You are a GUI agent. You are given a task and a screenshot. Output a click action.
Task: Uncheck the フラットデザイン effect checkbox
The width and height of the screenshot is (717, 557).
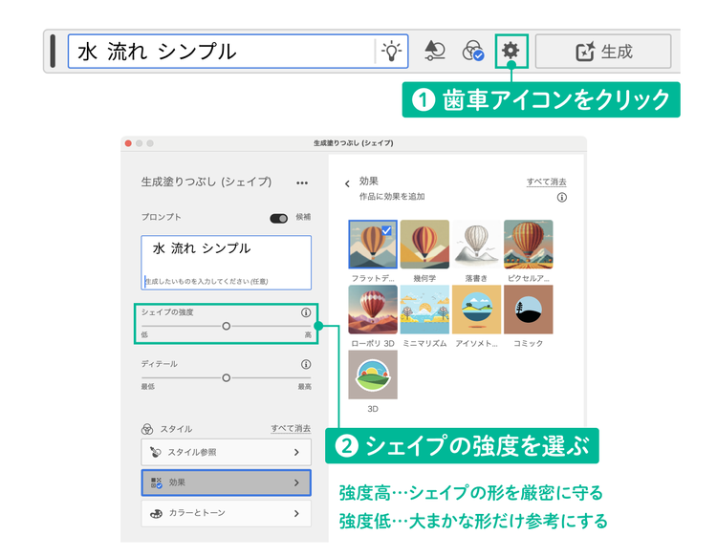386,230
